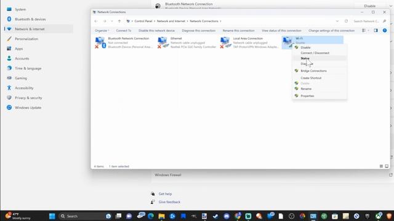394x221 pixels.
Task: Open Network & internet in Settings sidebar
Action: (39, 29)
